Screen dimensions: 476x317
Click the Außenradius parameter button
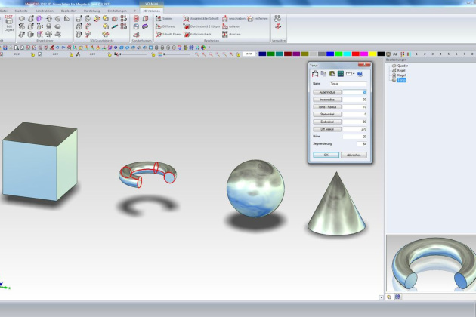[327, 91]
